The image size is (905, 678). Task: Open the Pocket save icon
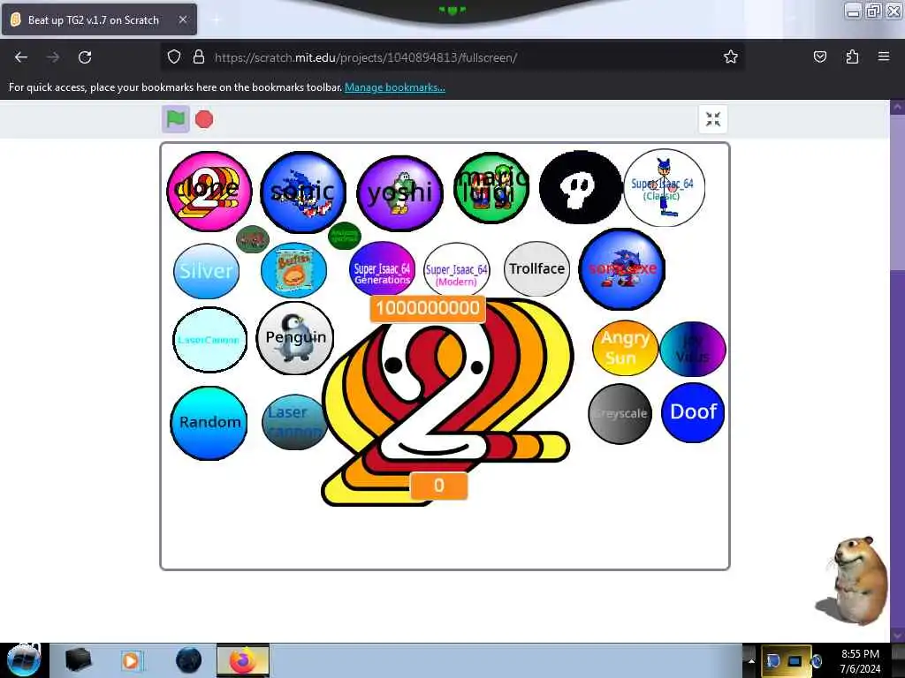(819, 56)
